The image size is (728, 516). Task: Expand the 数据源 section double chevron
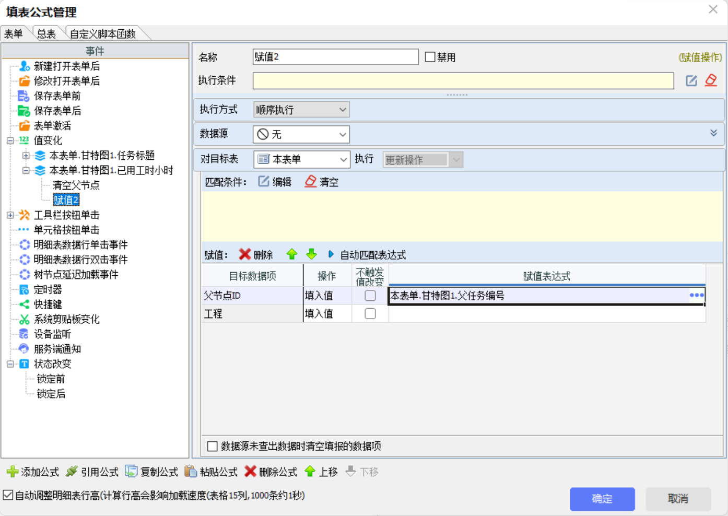click(713, 133)
